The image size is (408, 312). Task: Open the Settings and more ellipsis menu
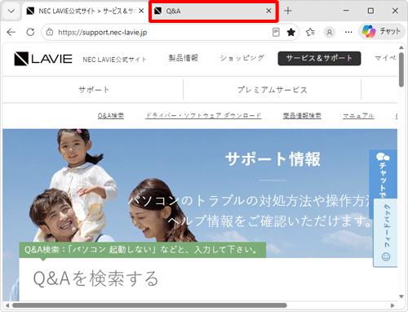(348, 32)
